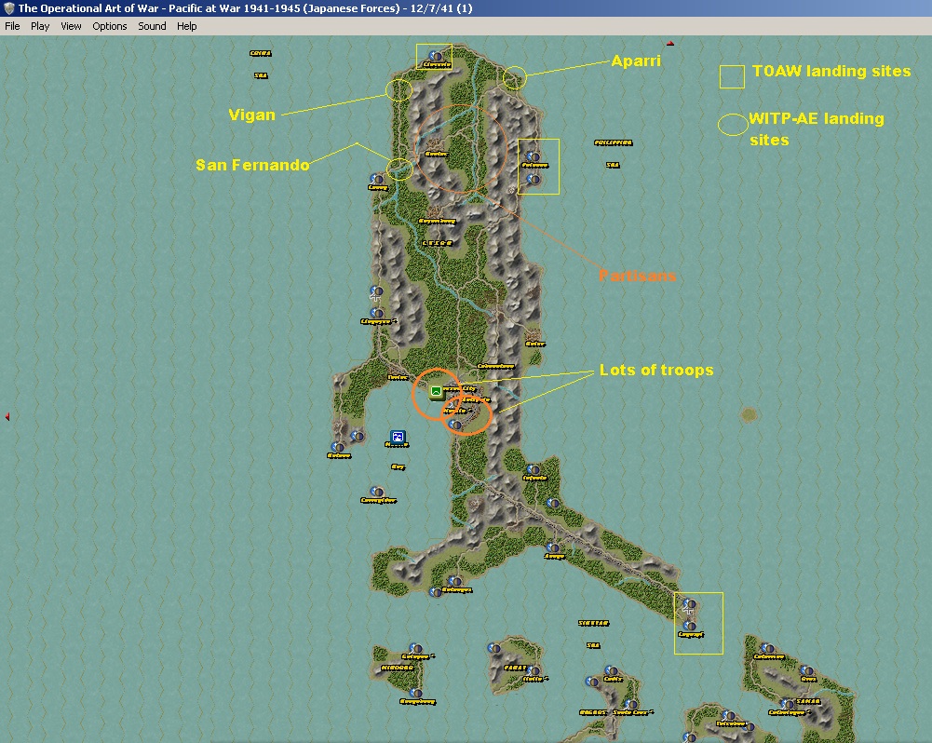The image size is (932, 743).
Task: Open the Help menu
Action: (x=186, y=26)
